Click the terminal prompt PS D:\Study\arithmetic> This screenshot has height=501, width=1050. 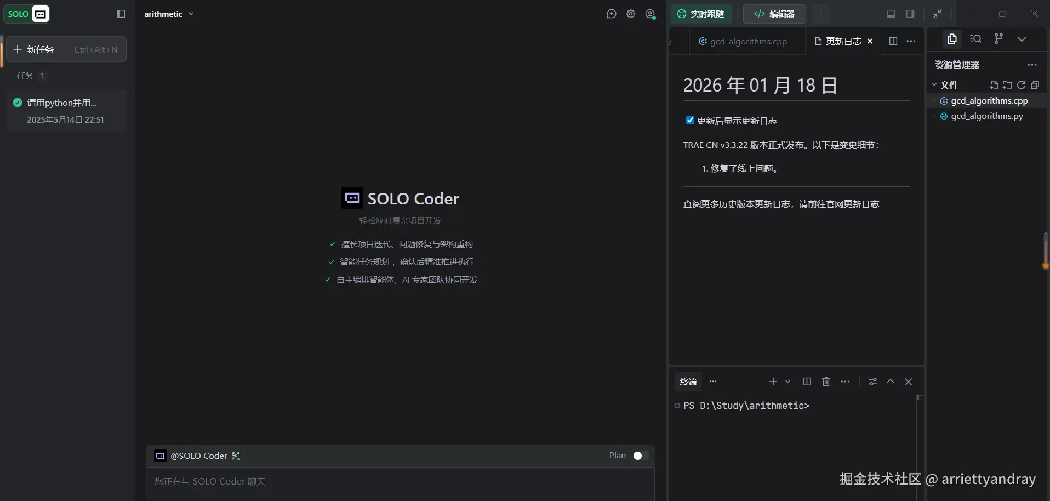(746, 406)
